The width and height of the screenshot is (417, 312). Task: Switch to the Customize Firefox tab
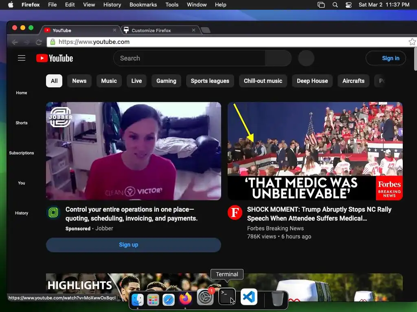pyautogui.click(x=160, y=30)
